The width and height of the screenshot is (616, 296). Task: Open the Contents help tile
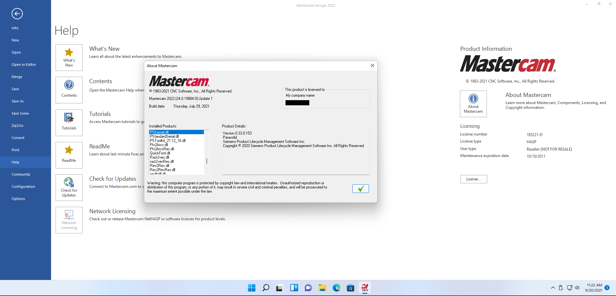pos(69,90)
